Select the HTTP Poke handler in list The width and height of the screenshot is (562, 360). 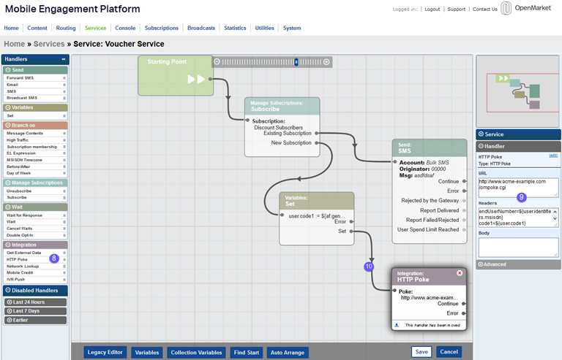[x=35, y=259]
